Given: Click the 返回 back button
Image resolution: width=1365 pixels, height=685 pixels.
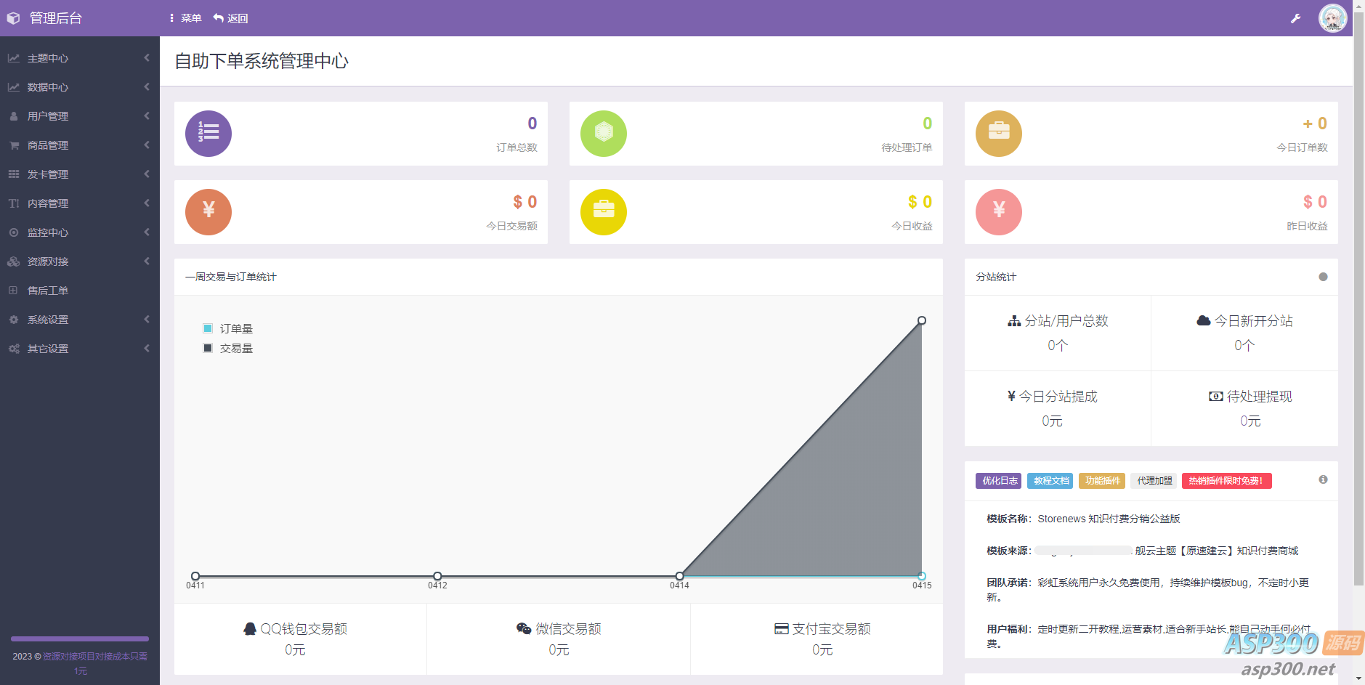Looking at the screenshot, I should [231, 18].
